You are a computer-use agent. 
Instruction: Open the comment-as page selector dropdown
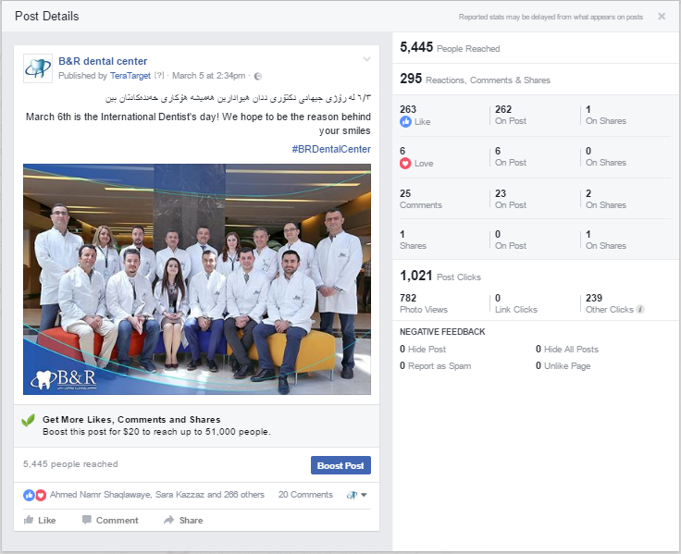[x=357, y=495]
